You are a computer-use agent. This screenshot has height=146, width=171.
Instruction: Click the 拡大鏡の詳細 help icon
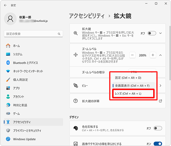pos(76,101)
